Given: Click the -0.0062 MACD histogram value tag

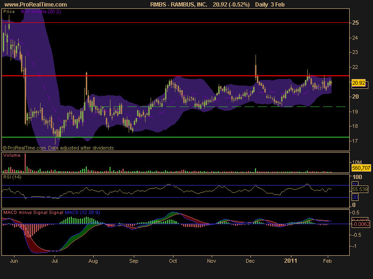Looking at the screenshot, I should point(361,224).
